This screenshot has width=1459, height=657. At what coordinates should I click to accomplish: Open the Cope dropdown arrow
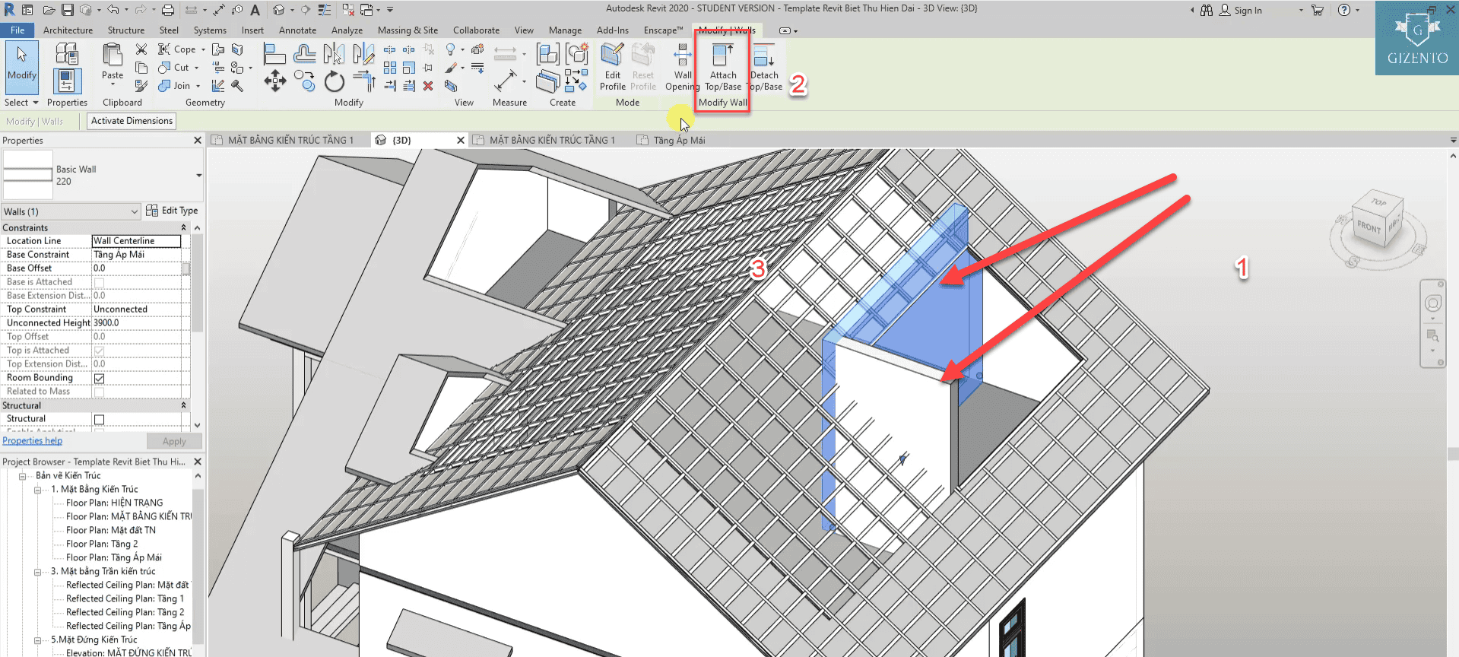click(x=203, y=49)
